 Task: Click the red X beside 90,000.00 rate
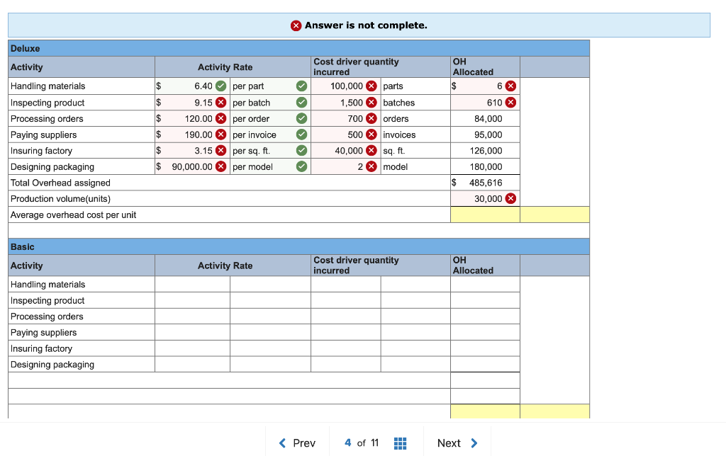coord(221,166)
